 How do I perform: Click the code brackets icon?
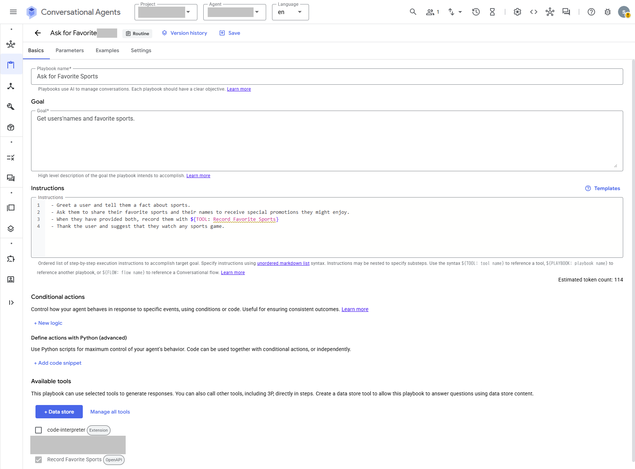pyautogui.click(x=534, y=12)
